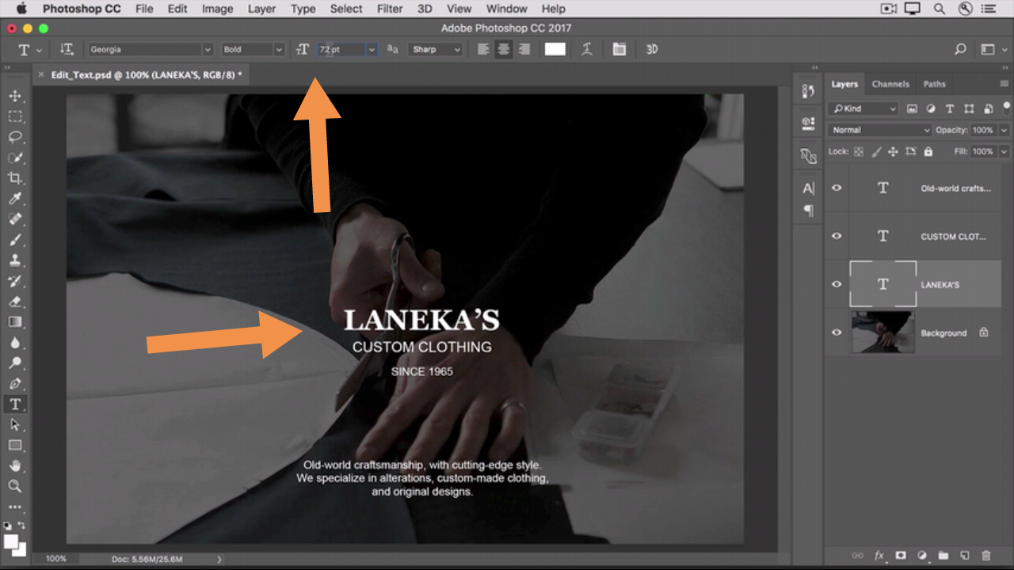This screenshot has width=1014, height=570.
Task: Open the Filter menu
Action: coord(390,9)
